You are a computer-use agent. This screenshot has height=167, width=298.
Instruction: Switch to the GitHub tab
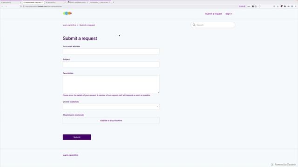77,2
